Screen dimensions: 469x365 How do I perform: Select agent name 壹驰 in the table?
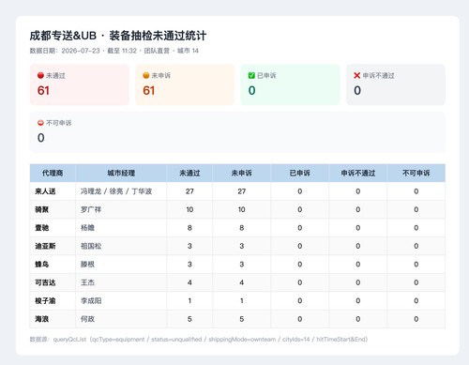(x=41, y=228)
